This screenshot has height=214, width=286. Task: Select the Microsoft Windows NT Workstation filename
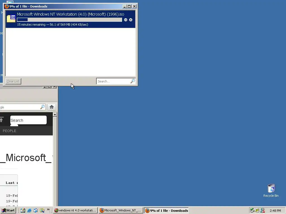pos(71,14)
